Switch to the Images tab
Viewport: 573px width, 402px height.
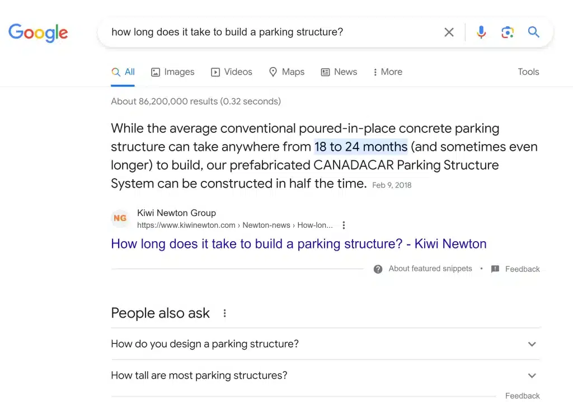coord(173,72)
